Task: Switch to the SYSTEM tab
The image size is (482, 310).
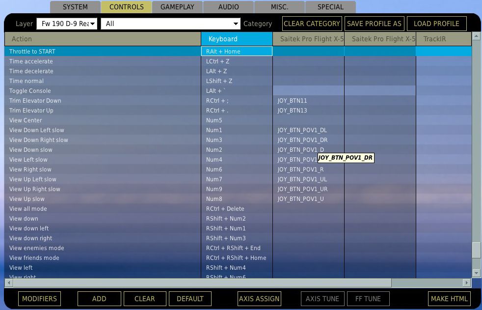Action: click(75, 7)
